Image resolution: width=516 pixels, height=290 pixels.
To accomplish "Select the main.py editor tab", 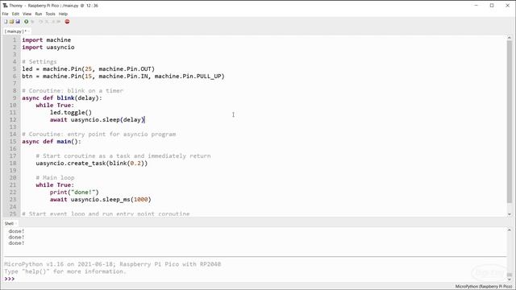I will click(x=15, y=31).
